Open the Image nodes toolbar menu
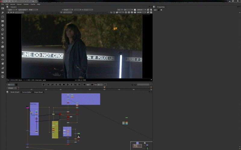The image size is (241, 150). 3,8
